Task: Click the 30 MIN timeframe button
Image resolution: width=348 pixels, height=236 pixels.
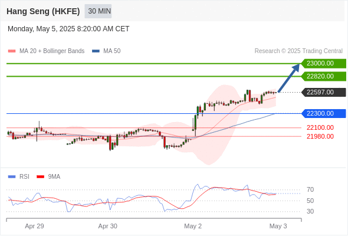Action: 98,11
